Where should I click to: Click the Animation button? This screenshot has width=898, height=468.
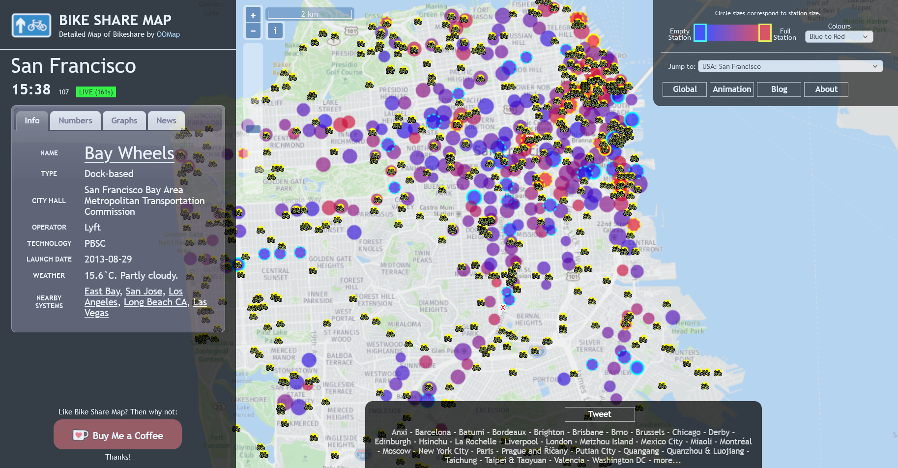coord(731,89)
